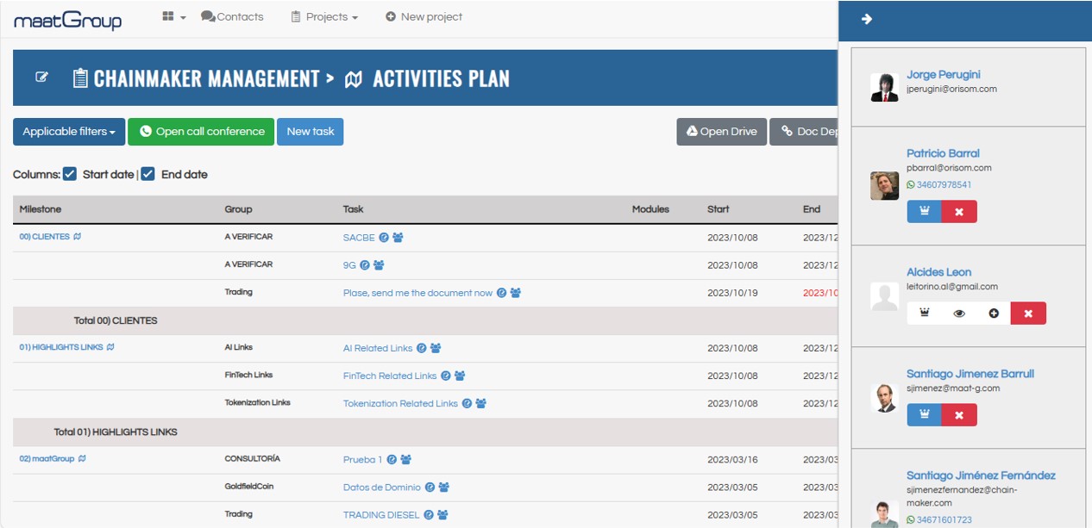Click the crown icon for Patricio Barral
Viewport: 1092px width, 528px height.
click(924, 212)
